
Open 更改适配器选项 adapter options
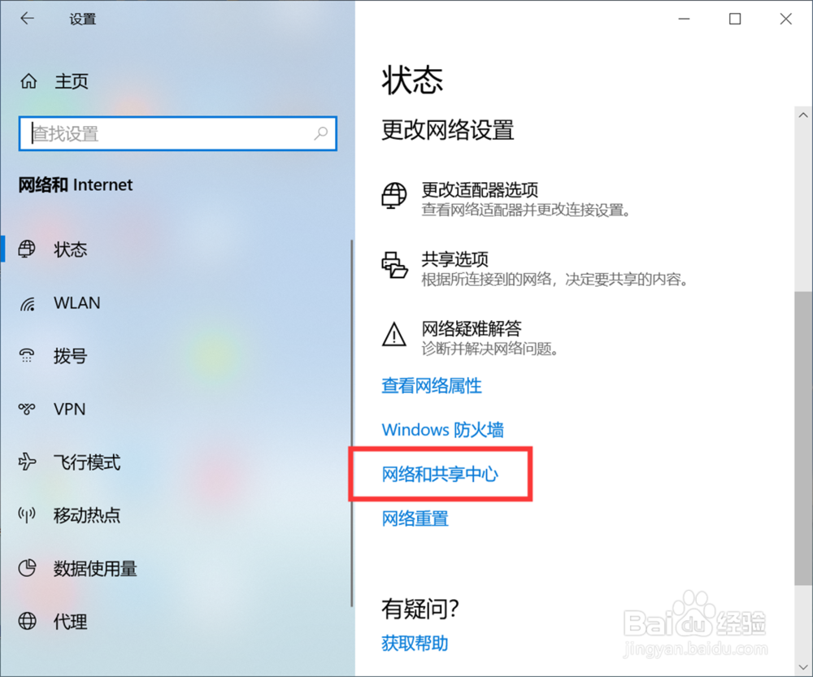point(480,189)
